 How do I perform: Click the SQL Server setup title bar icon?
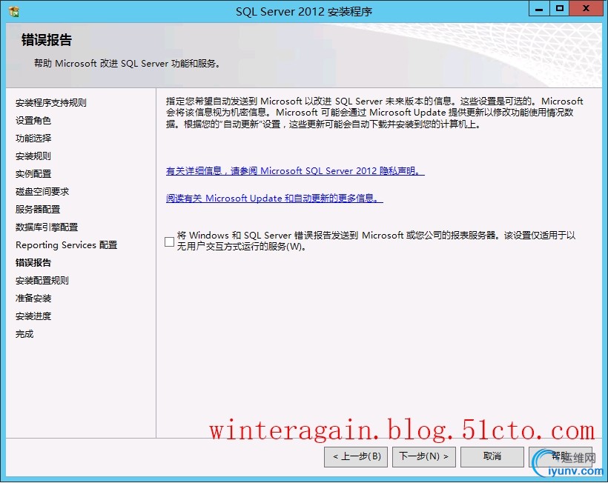pos(14,12)
